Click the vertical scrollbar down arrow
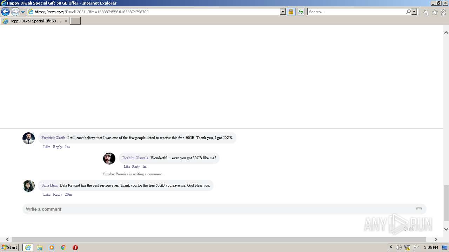The image size is (449, 252). 446,229
